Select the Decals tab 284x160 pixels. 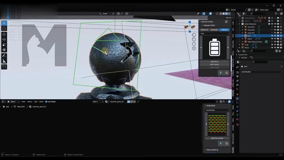[x=224, y=30]
